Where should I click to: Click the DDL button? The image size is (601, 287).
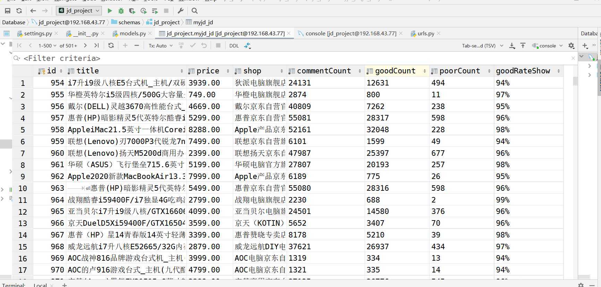(x=234, y=46)
